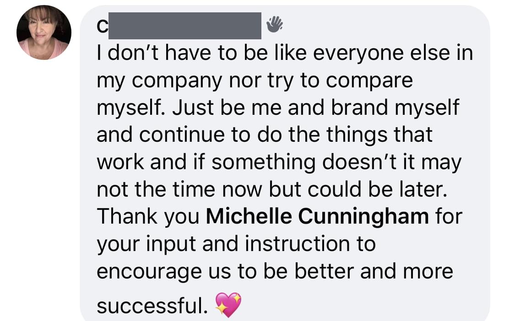Click the word 'company' in the comment

pyautogui.click(x=177, y=81)
